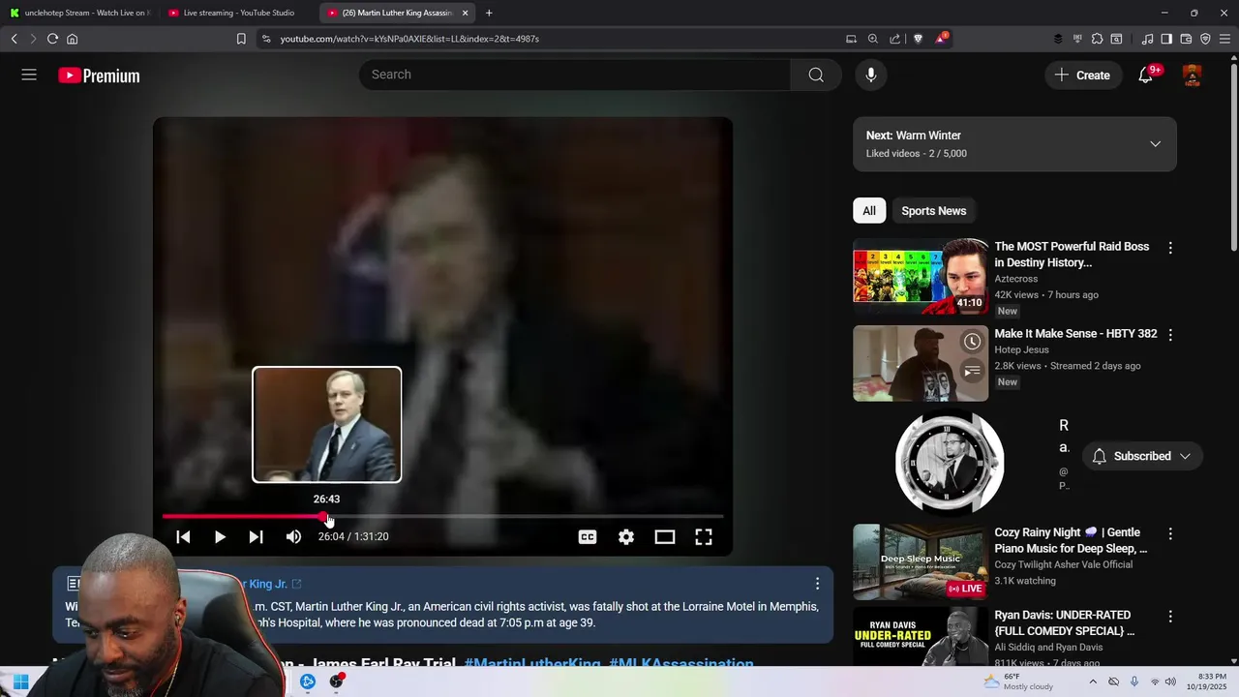This screenshot has width=1239, height=697.
Task: Start voice search with the microphone
Action: pyautogui.click(x=871, y=75)
